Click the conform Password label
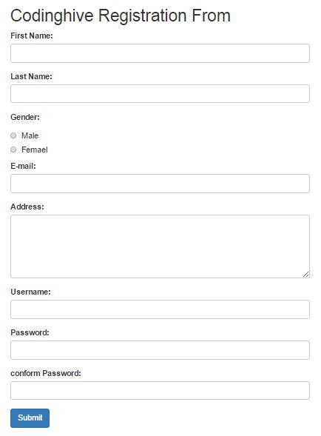Screen dimensions: 321x436 46,373
